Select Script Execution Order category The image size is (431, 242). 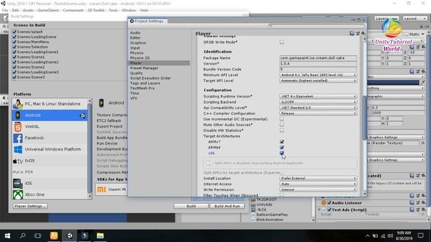pyautogui.click(x=151, y=78)
